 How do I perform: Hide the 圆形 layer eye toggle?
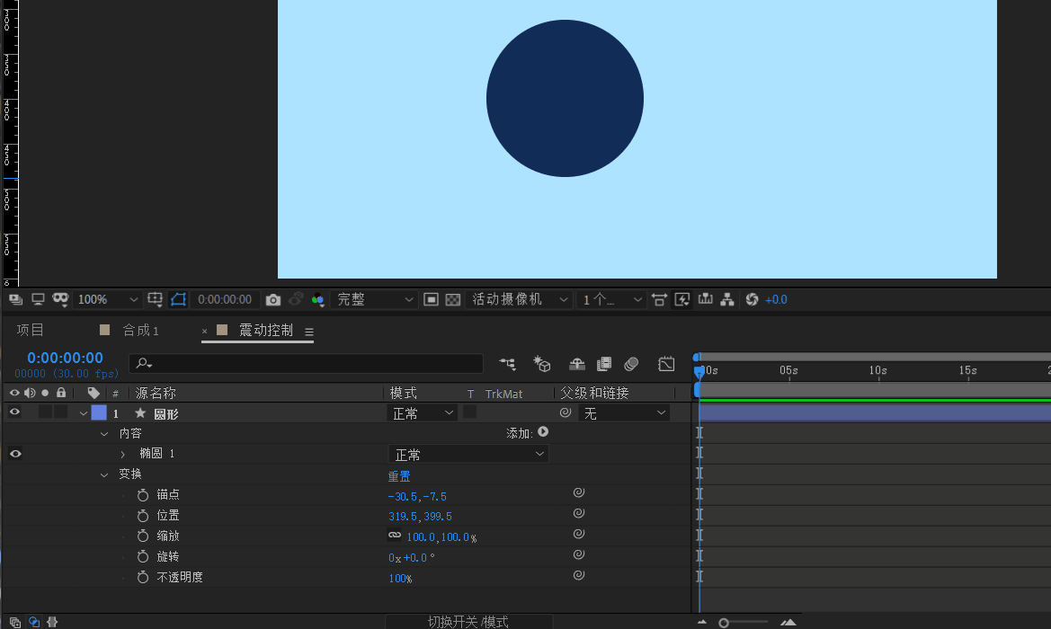tap(14, 412)
